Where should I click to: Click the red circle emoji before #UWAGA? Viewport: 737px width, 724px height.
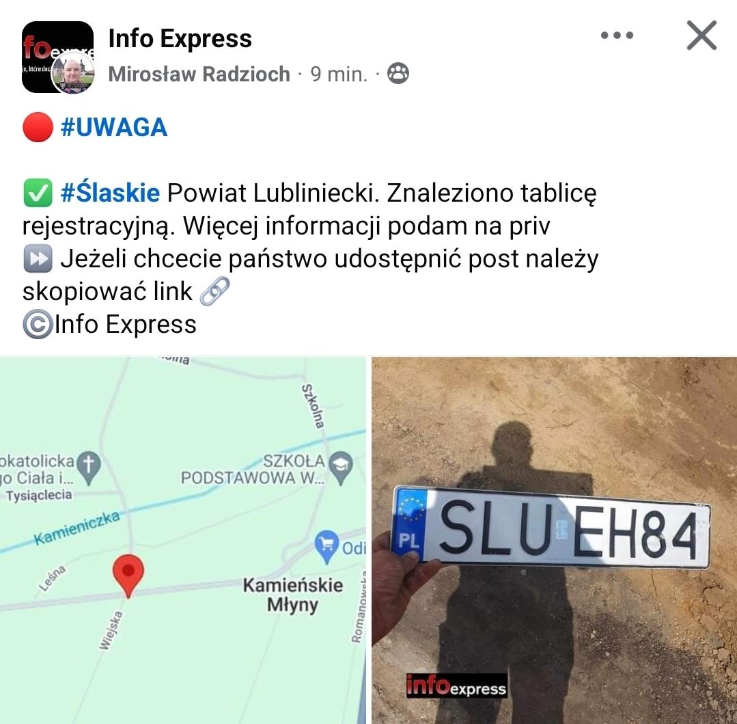38,127
